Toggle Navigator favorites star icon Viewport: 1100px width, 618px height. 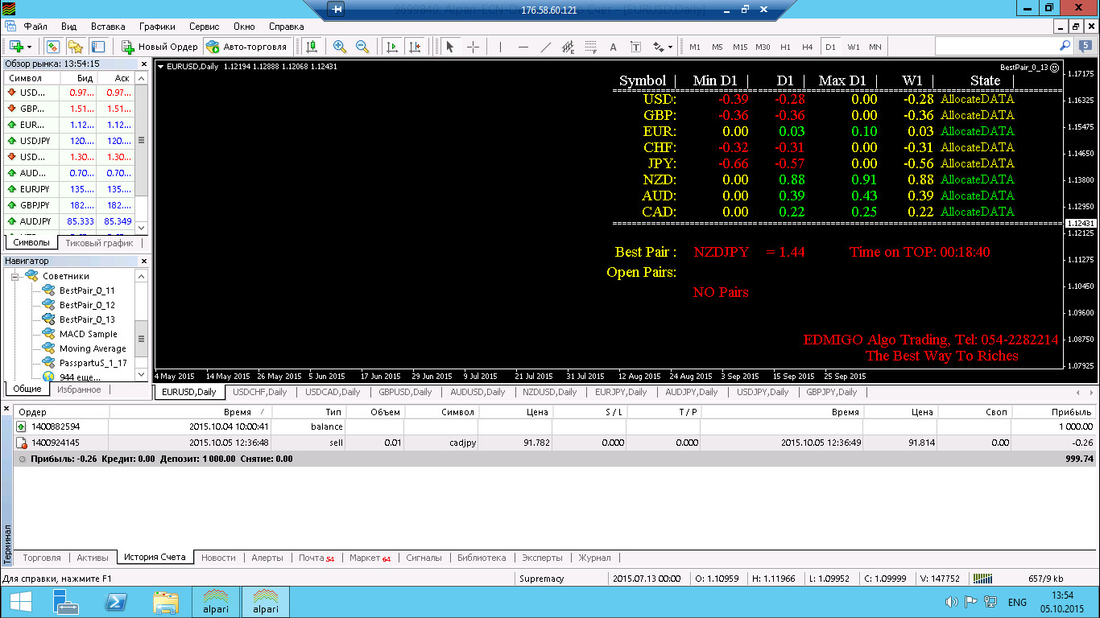click(x=75, y=47)
